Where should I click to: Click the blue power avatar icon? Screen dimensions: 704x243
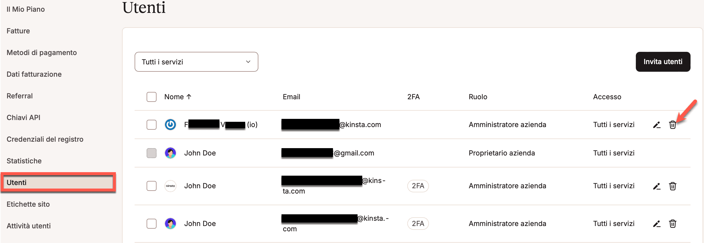[170, 124]
